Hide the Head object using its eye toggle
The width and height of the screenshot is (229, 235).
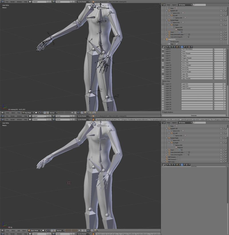(x=221, y=32)
